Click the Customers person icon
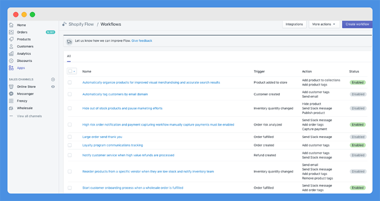Image resolution: width=380 pixels, height=201 pixels. 11,46
